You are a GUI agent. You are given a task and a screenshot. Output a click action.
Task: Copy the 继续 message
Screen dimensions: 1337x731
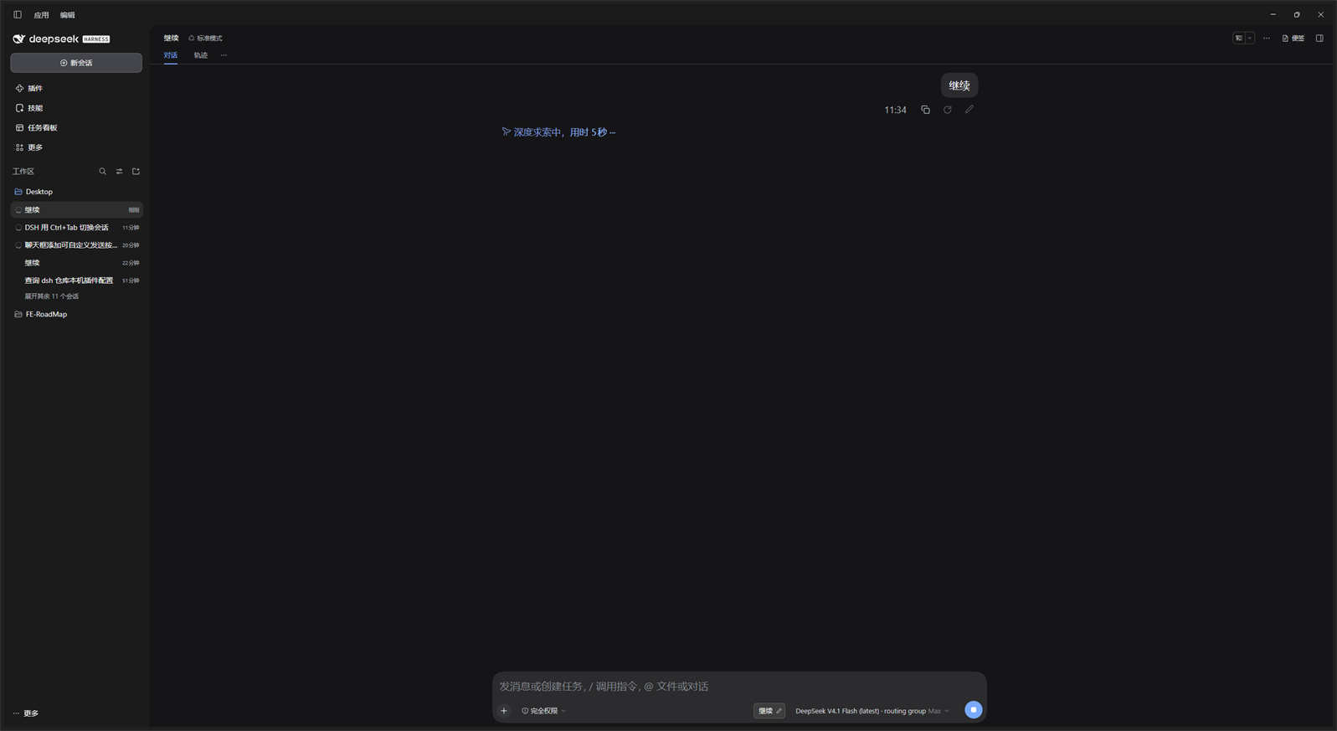925,110
